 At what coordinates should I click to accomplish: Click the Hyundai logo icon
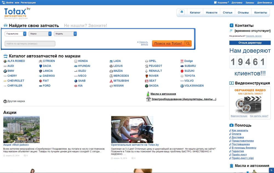[x=76, y=66]
